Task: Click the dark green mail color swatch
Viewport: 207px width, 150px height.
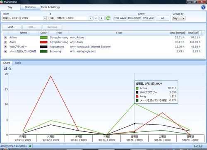Action: click(43, 51)
